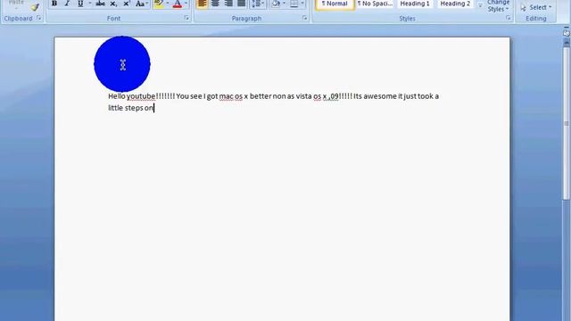This screenshot has height=321, width=571.
Task: Click the Change Case Aa icon
Action: 140,4
